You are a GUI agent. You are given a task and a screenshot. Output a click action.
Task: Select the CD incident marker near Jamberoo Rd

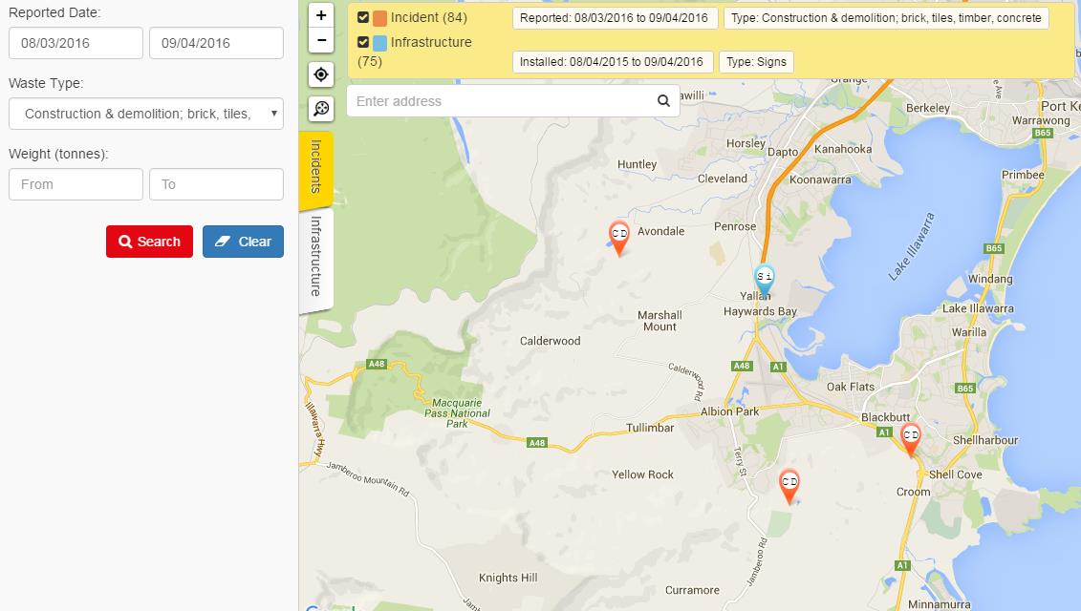(x=789, y=486)
